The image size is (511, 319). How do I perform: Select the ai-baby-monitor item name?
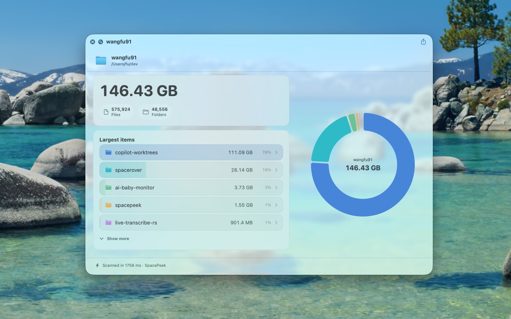coord(135,187)
